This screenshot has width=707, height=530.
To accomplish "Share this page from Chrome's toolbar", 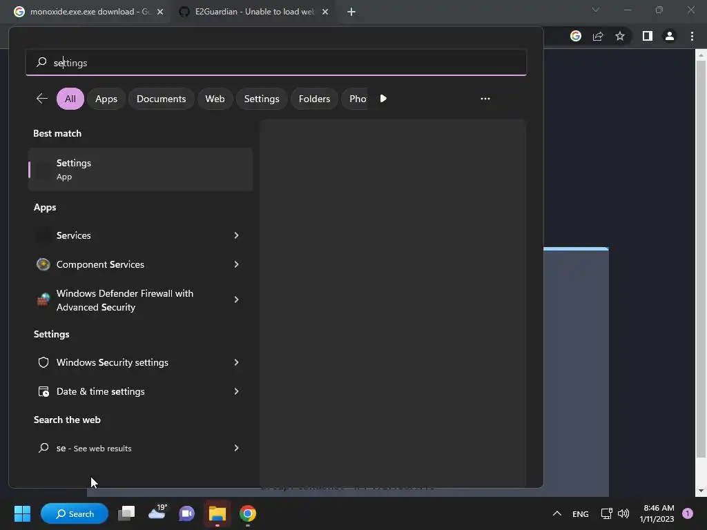I will (598, 36).
